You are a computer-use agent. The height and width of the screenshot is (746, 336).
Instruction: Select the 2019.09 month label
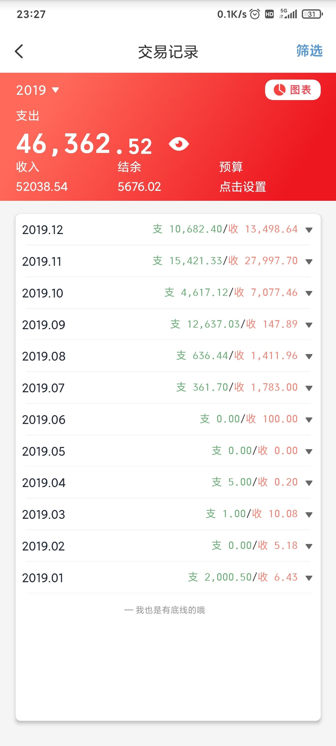coord(44,325)
